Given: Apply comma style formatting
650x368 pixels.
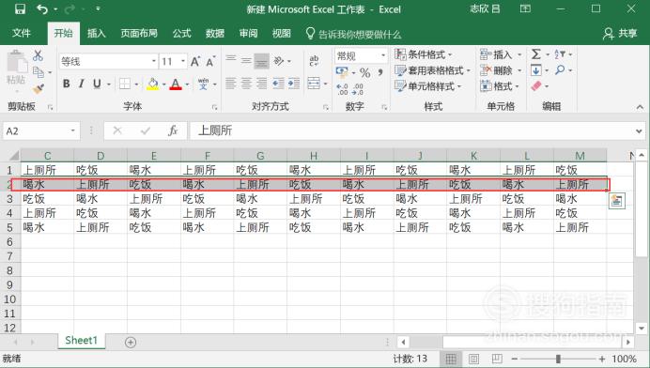Looking at the screenshot, I should [380, 73].
